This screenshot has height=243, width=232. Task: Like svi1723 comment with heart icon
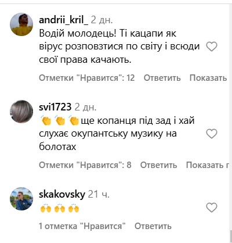pyautogui.click(x=212, y=134)
